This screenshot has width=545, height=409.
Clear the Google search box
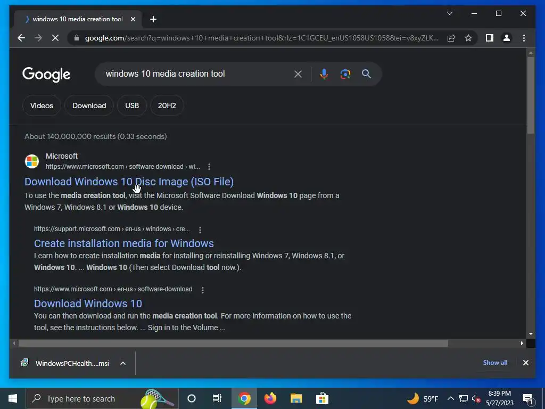[x=298, y=73]
